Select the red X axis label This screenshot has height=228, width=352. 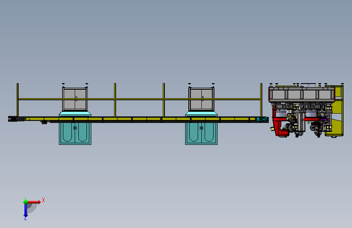[x=43, y=200]
